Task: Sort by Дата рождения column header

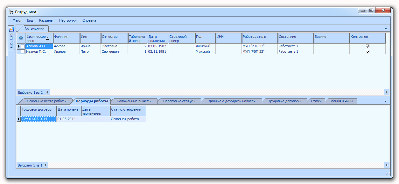Action: point(158,38)
